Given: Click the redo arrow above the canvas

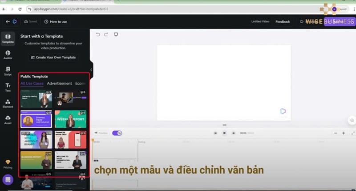Looking at the screenshot, I should click(x=106, y=34).
